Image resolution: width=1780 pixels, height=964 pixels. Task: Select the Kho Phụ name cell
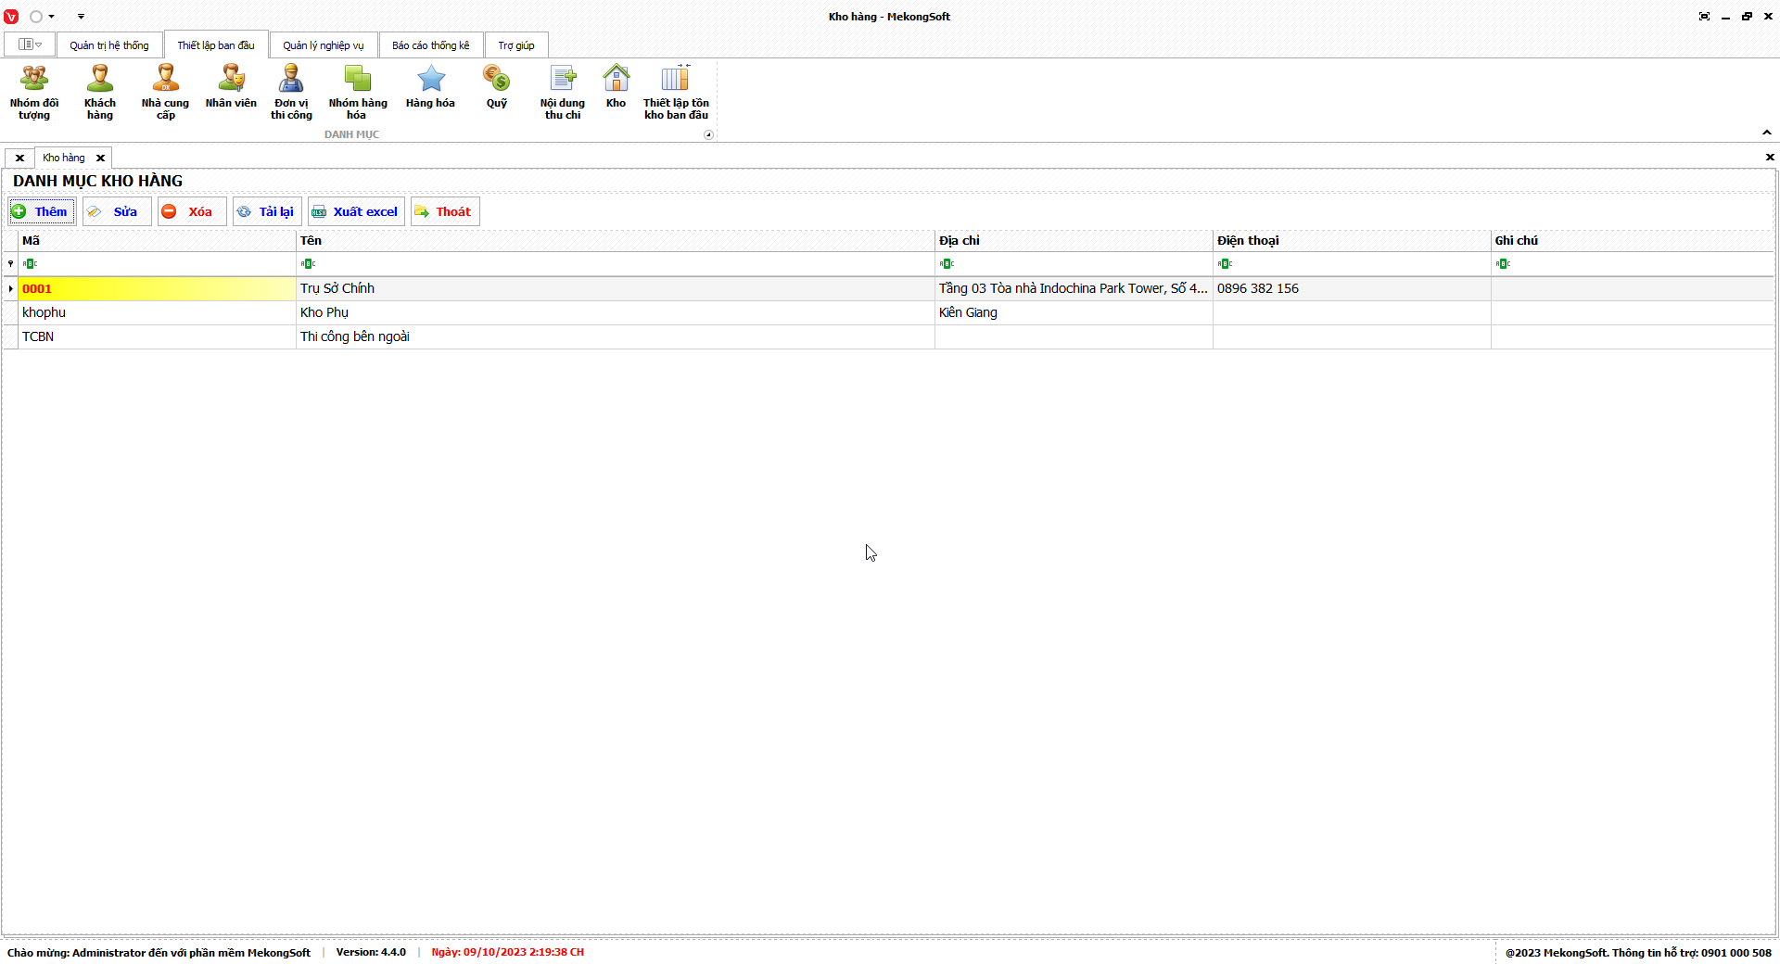pyautogui.click(x=616, y=312)
